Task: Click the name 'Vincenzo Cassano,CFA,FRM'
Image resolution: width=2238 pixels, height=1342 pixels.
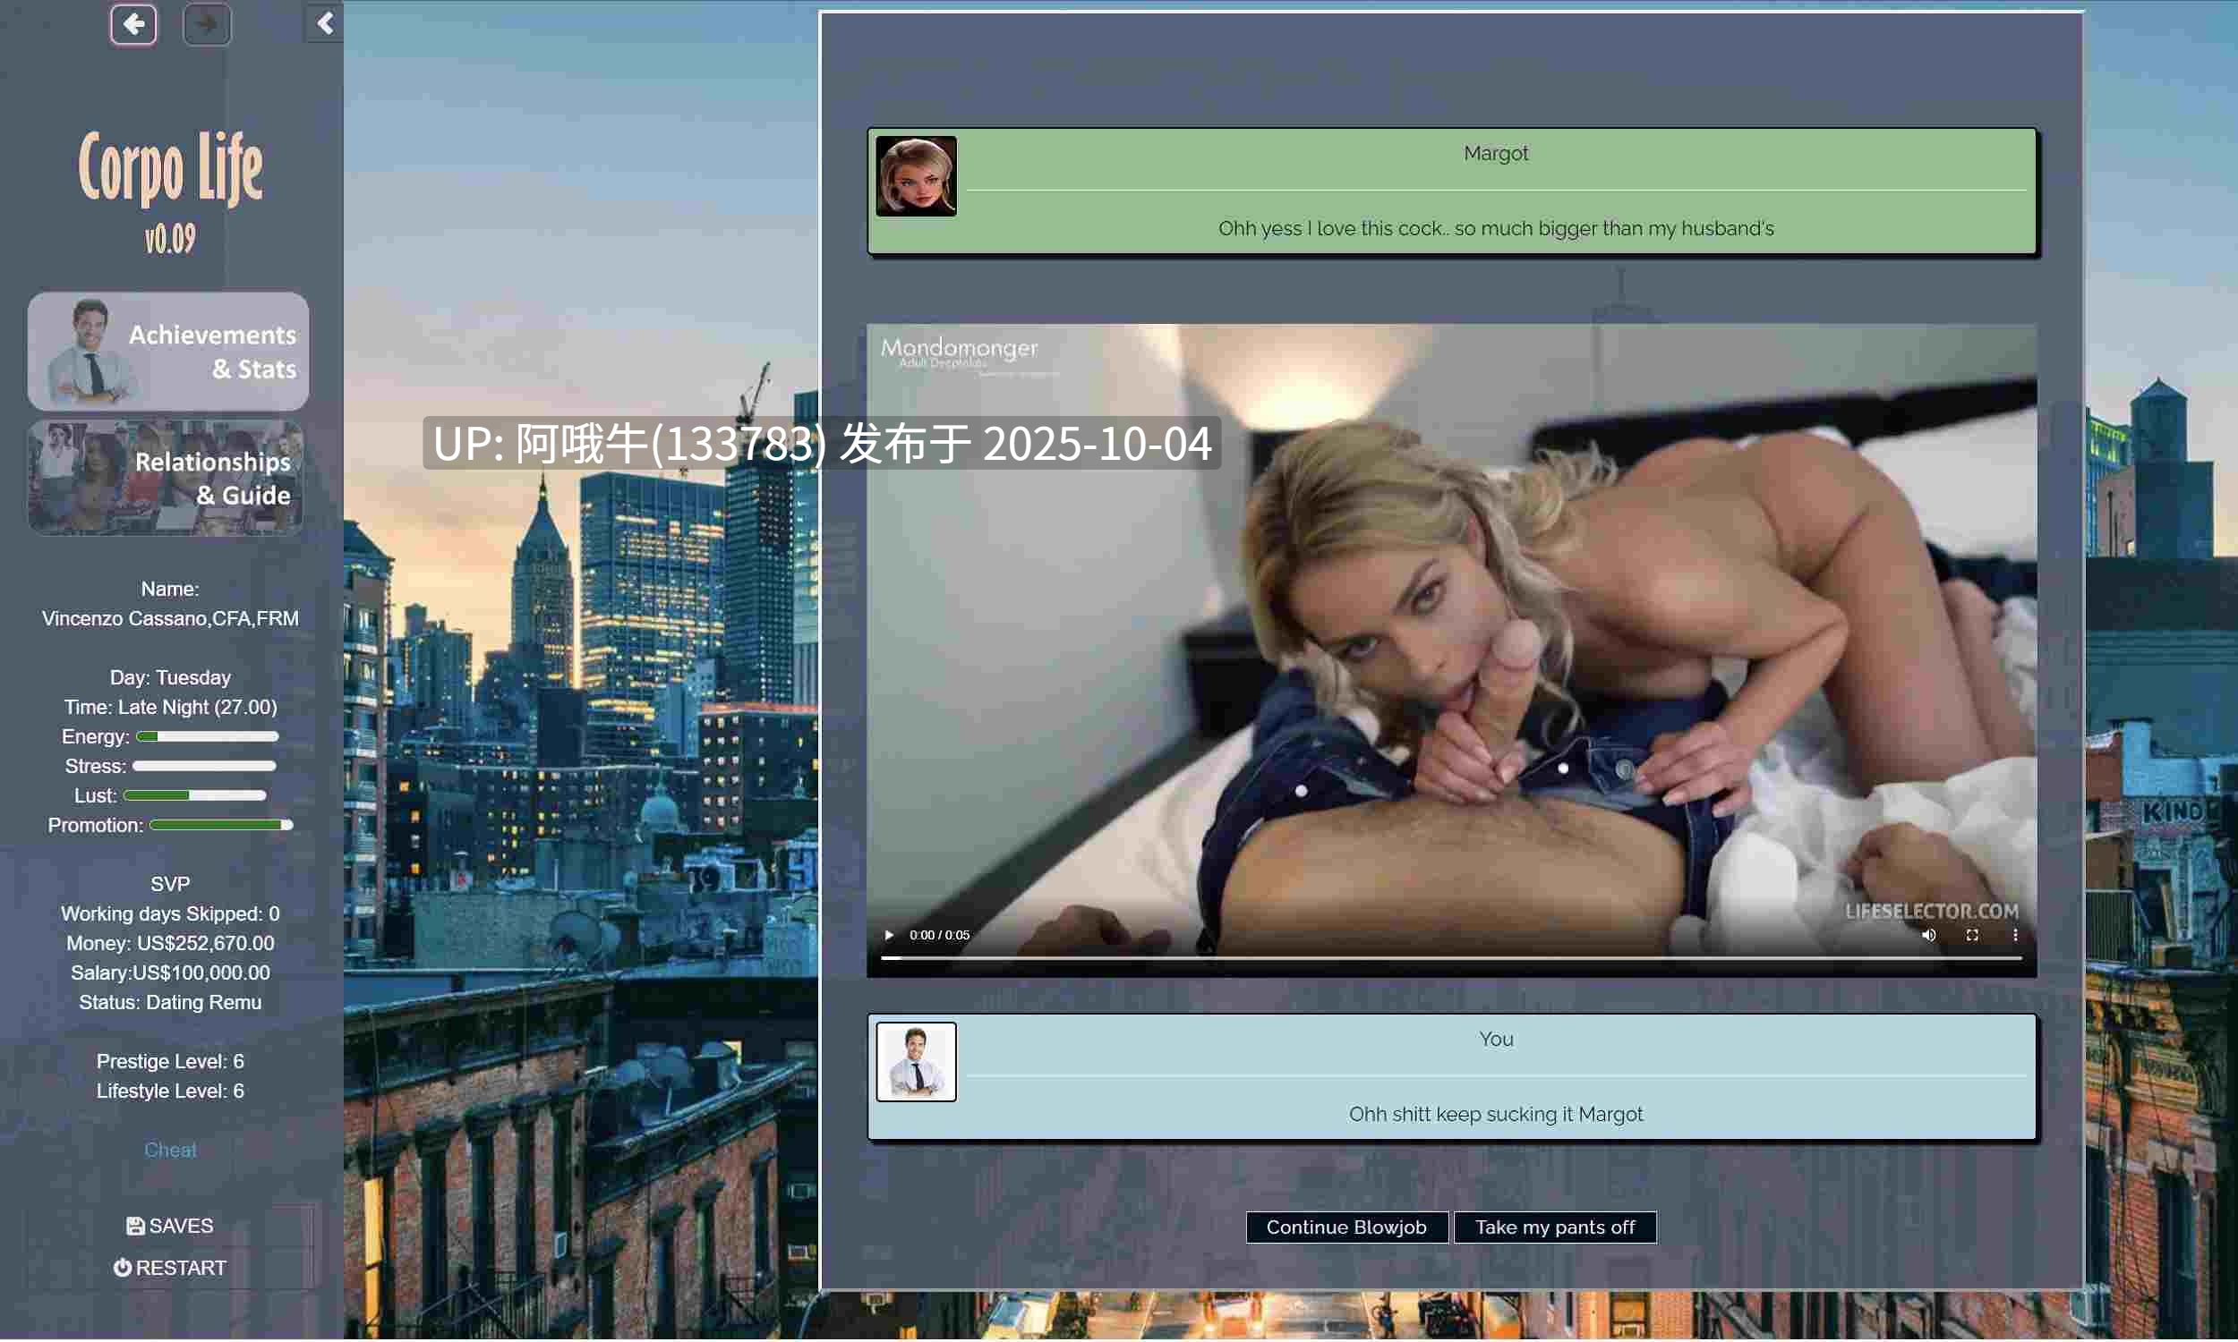Action: pyautogui.click(x=170, y=618)
